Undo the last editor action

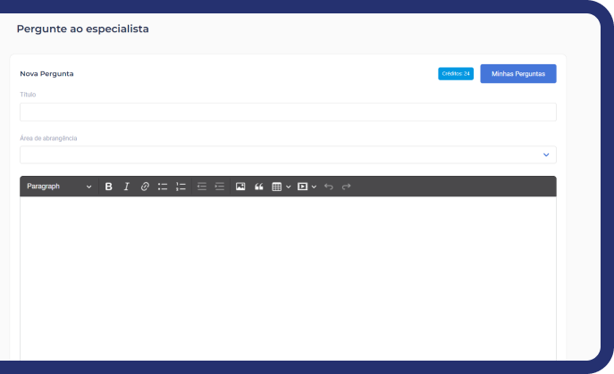coord(329,187)
